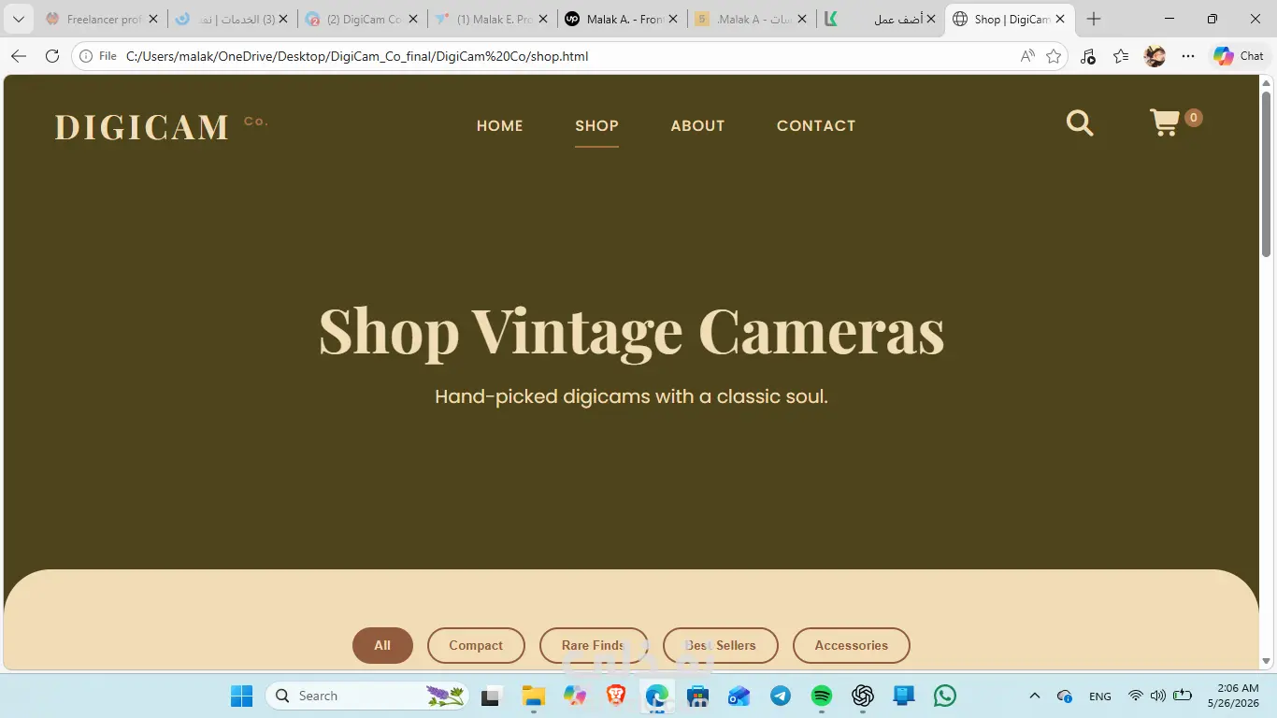
Task: Click the Edge browser taskbar icon
Action: click(657, 696)
